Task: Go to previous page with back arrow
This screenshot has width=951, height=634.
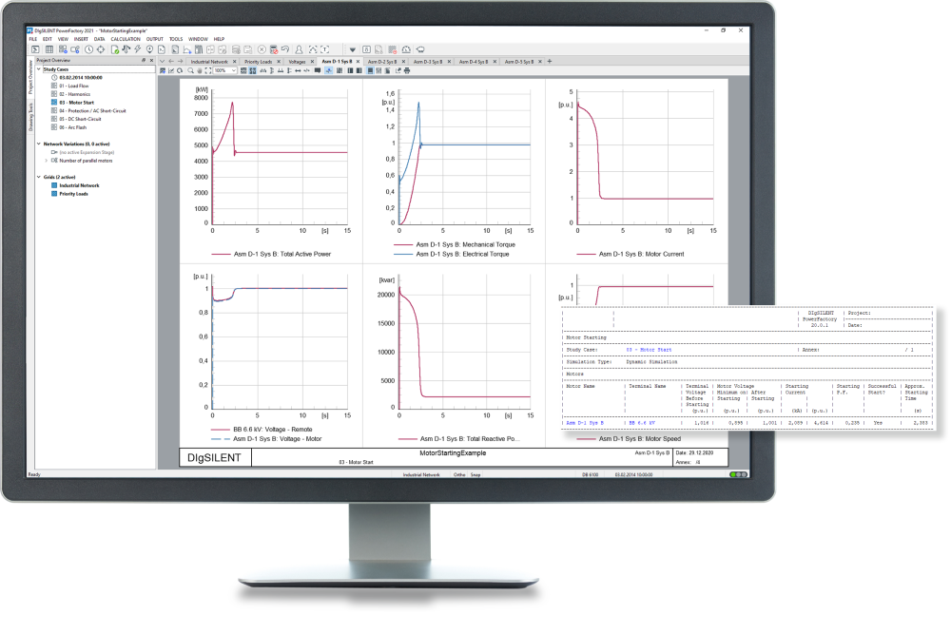Action: (x=171, y=61)
